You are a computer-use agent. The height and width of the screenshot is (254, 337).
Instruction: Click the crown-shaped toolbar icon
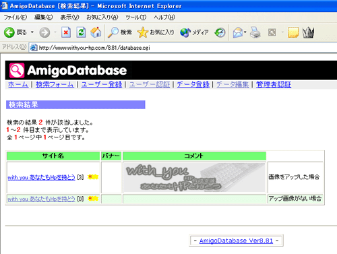(x=308, y=32)
